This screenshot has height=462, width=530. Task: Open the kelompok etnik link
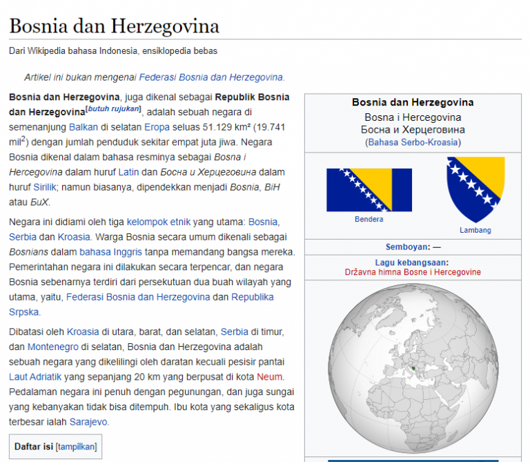pos(159,222)
